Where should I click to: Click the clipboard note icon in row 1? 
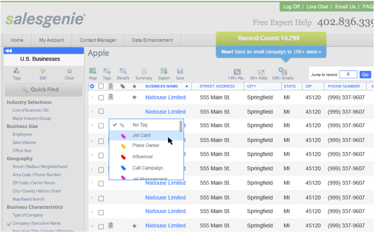111,97
